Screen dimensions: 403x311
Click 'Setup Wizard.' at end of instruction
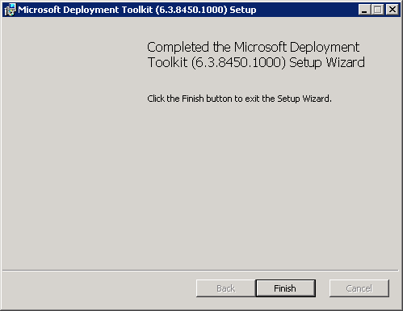click(x=304, y=99)
